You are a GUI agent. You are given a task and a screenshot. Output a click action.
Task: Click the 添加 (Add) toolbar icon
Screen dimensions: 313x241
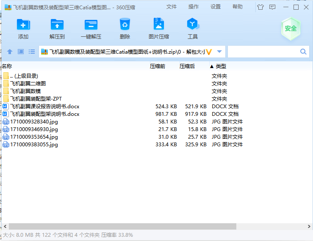pyautogui.click(x=23, y=25)
